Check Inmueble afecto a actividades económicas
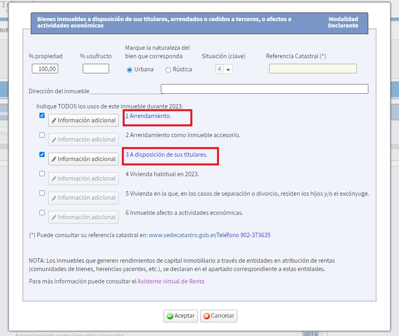Viewport: 399px width, 336px height. pyautogui.click(x=42, y=212)
